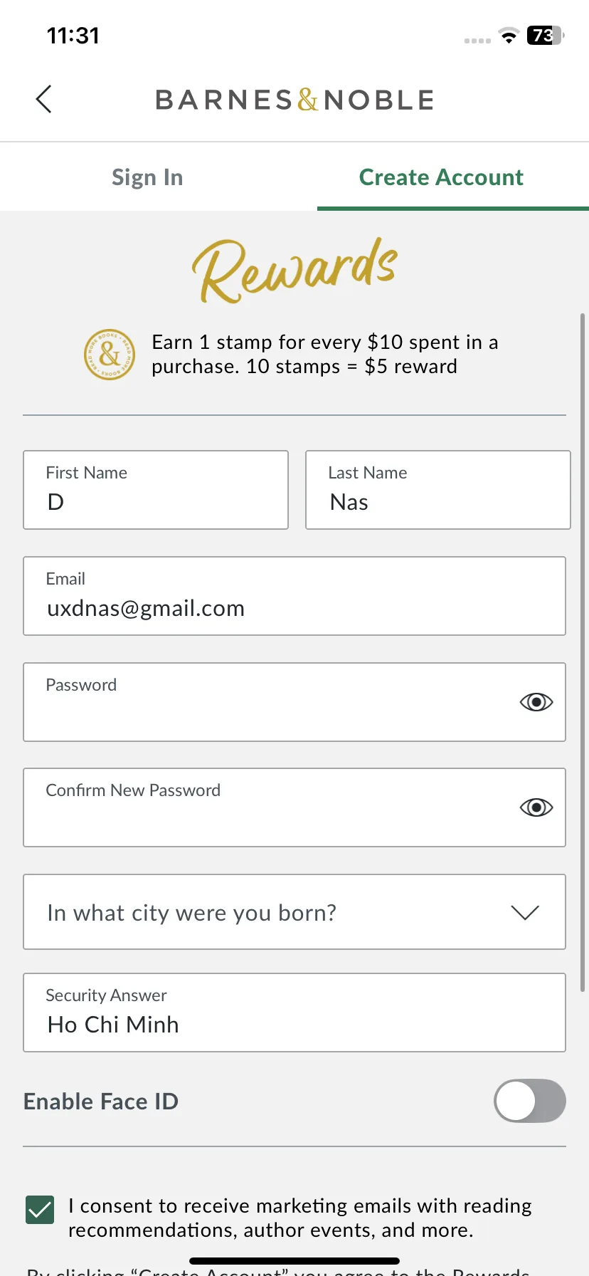Tap the Wi-Fi status icon
Viewport: 589px width, 1276px height.
(x=509, y=36)
